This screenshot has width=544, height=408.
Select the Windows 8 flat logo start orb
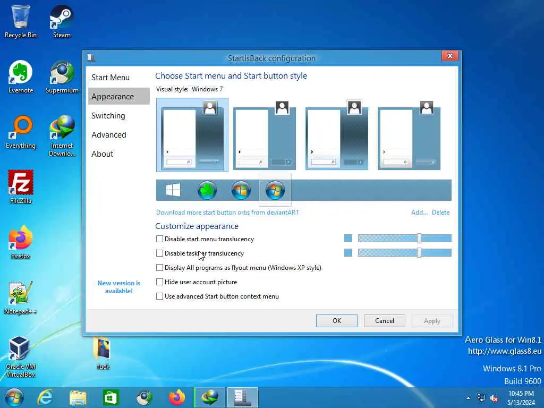[173, 190]
